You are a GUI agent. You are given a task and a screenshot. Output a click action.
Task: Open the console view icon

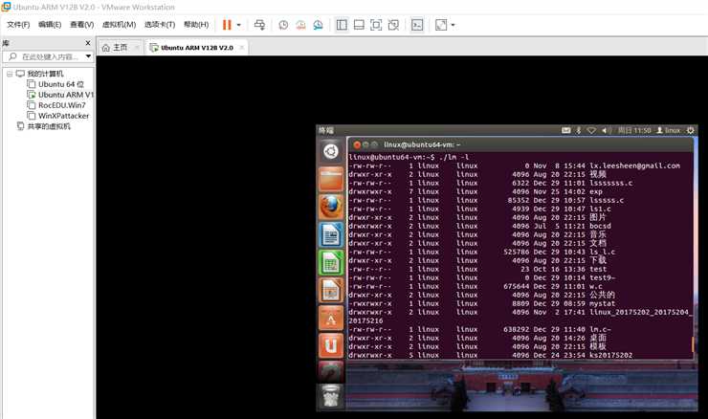click(417, 25)
